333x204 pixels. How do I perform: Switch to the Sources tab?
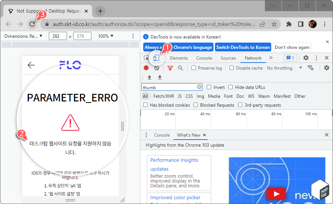pos(228,58)
